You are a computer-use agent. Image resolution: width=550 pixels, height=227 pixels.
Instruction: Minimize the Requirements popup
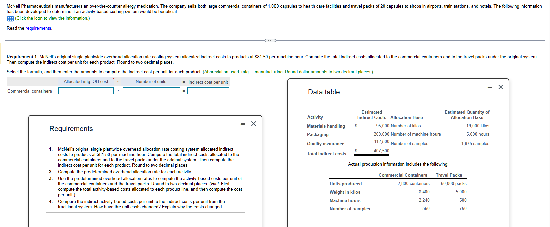tap(243, 124)
